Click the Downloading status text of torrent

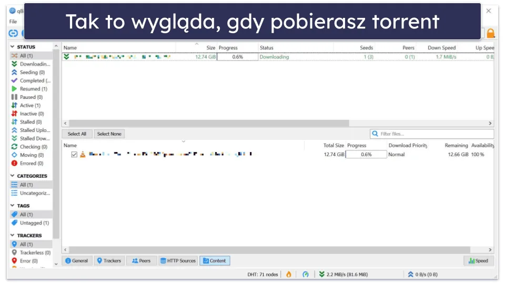(x=274, y=57)
